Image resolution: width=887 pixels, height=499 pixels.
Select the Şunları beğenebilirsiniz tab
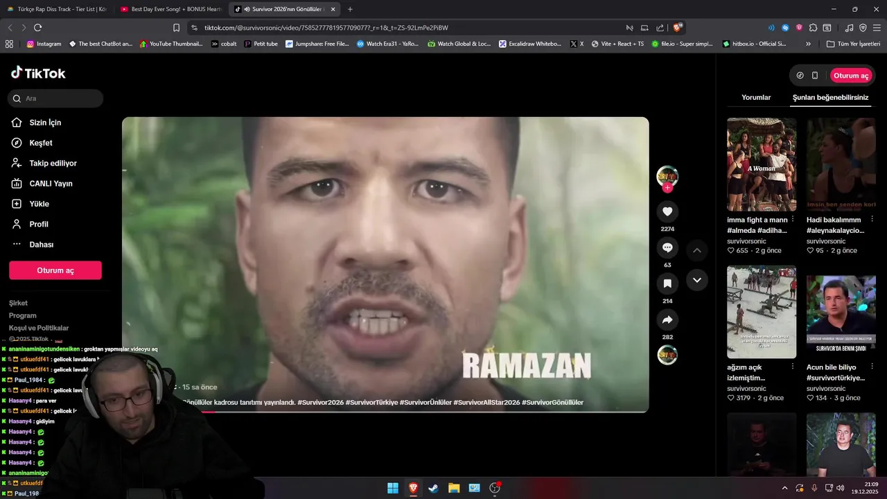(x=830, y=98)
